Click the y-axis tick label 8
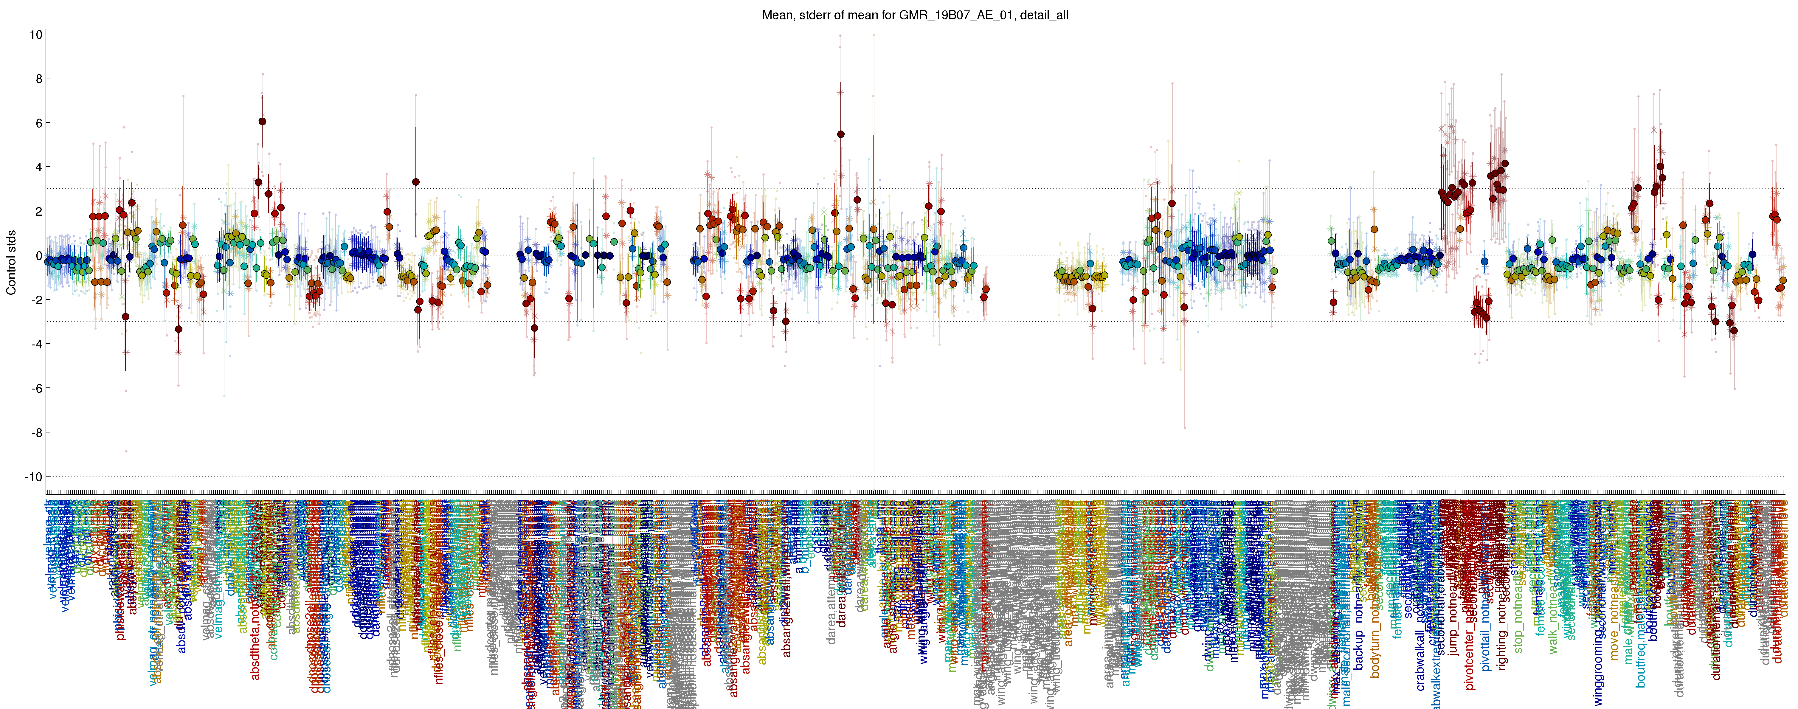Image resolution: width=1798 pixels, height=709 pixels. pos(39,79)
